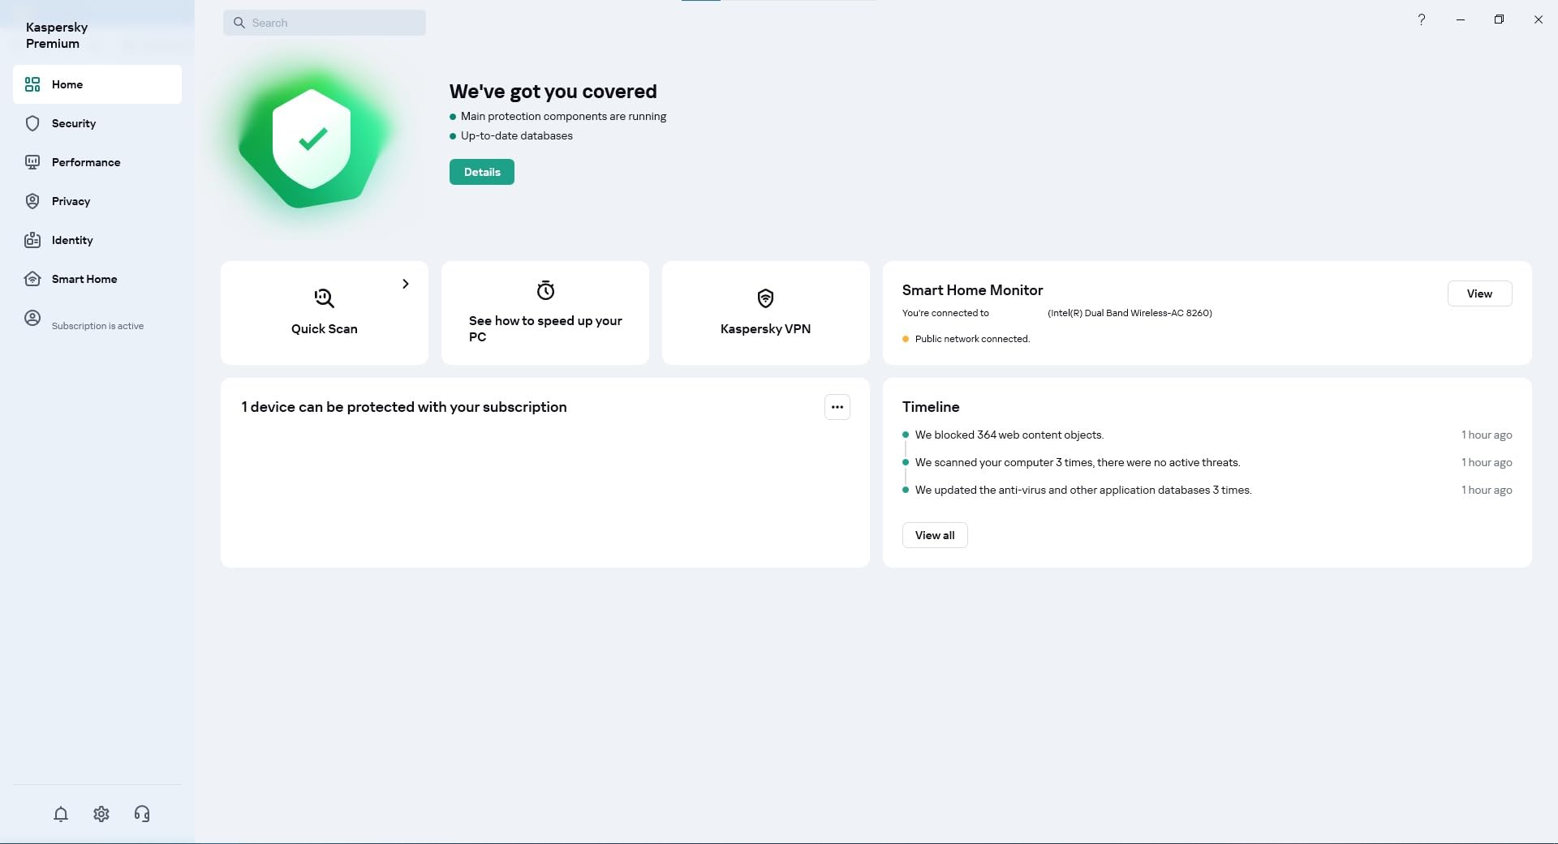Select the Smart Home icon

tap(32, 279)
